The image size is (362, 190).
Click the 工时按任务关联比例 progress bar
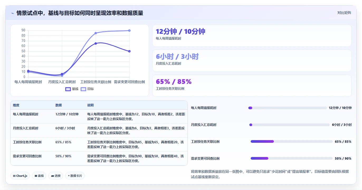click(x=292, y=141)
